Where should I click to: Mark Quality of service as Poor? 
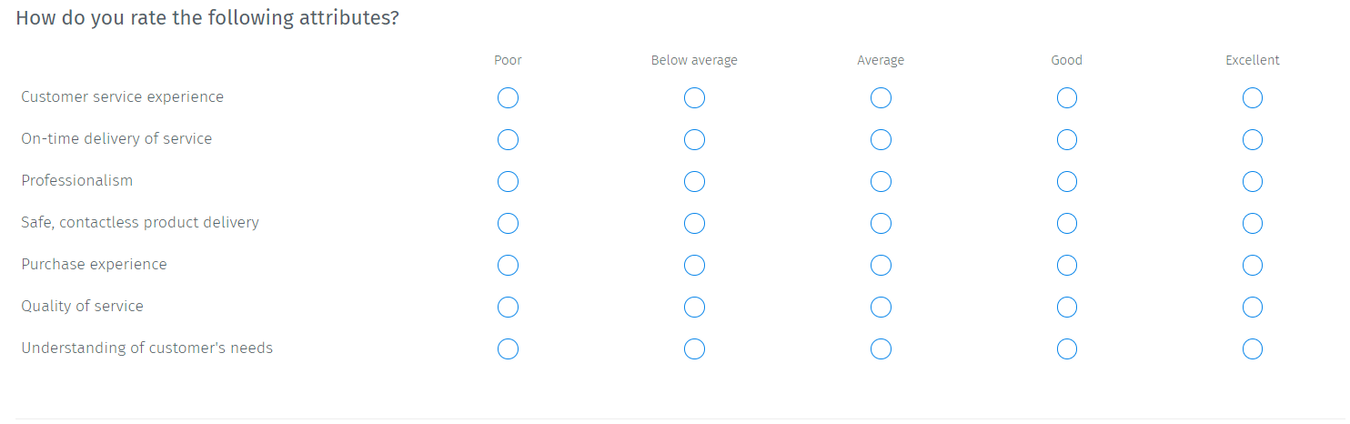[509, 307]
